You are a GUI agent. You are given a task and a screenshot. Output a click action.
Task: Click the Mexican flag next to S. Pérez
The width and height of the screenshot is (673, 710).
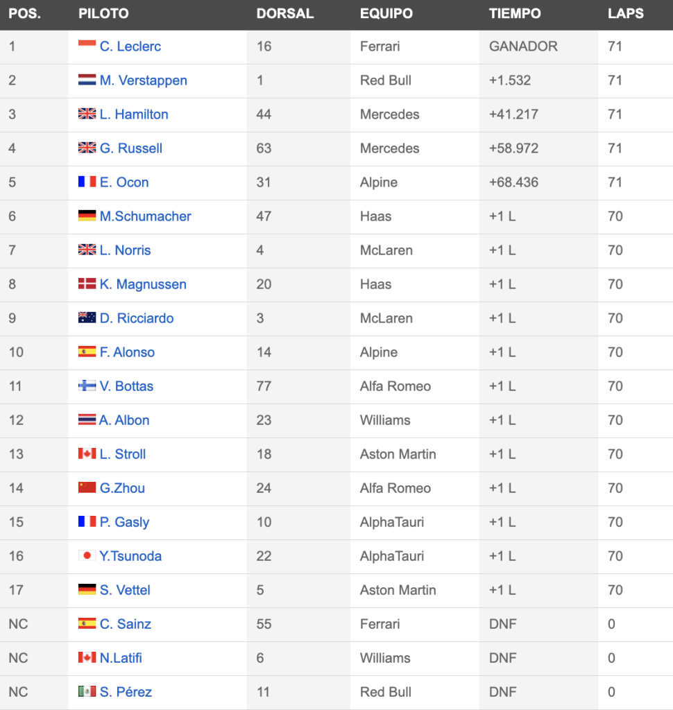[87, 691]
